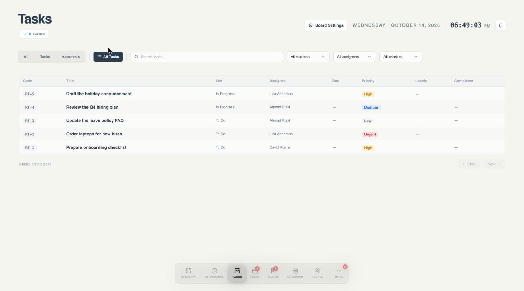The height and width of the screenshot is (291, 524).
Task: Select the Tasks dock icon
Action: tap(237, 273)
